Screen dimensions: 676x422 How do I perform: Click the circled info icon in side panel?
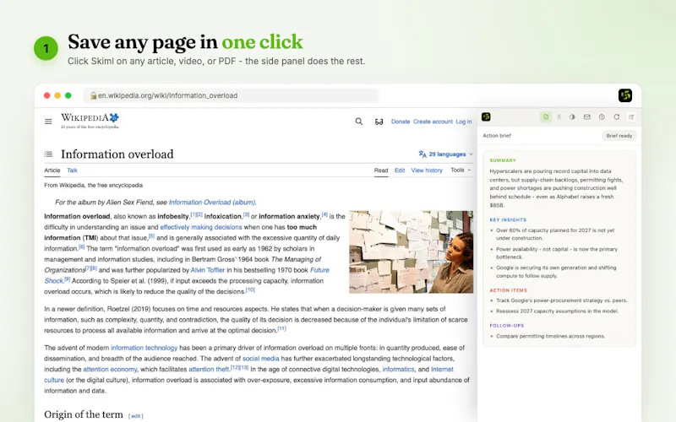pos(602,117)
